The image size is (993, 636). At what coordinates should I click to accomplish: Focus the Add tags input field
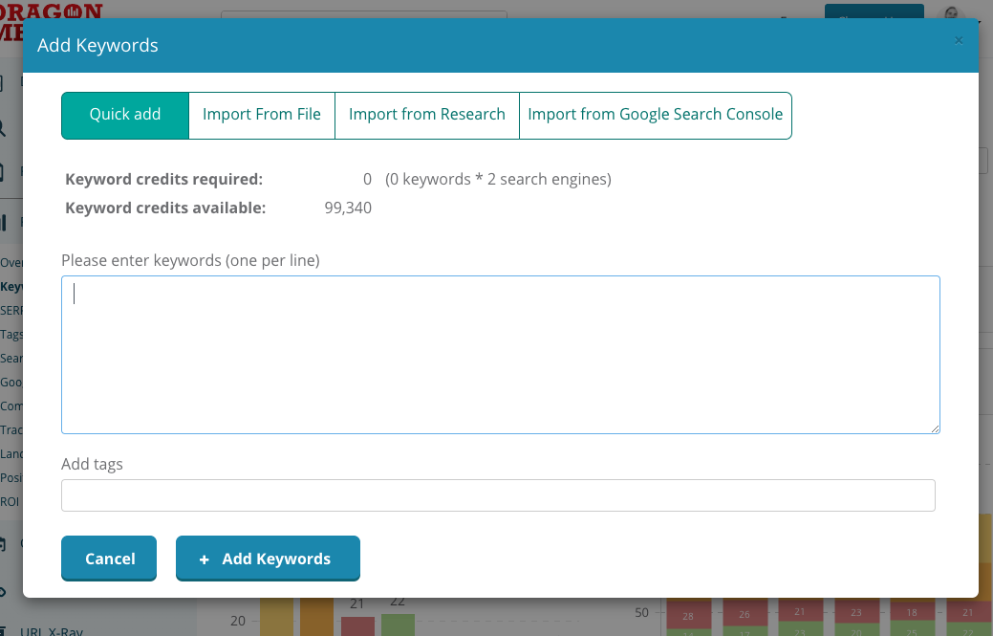(x=497, y=495)
